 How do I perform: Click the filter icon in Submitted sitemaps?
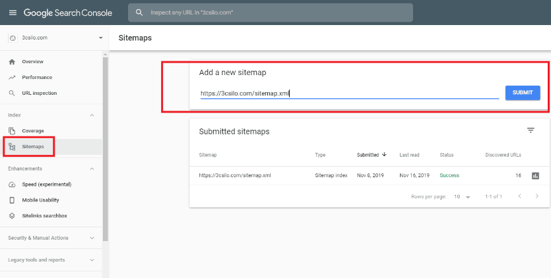tap(531, 130)
